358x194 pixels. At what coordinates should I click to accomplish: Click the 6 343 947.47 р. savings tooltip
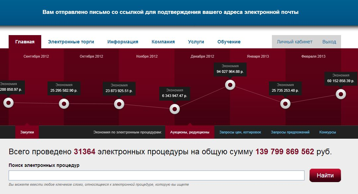175,93
